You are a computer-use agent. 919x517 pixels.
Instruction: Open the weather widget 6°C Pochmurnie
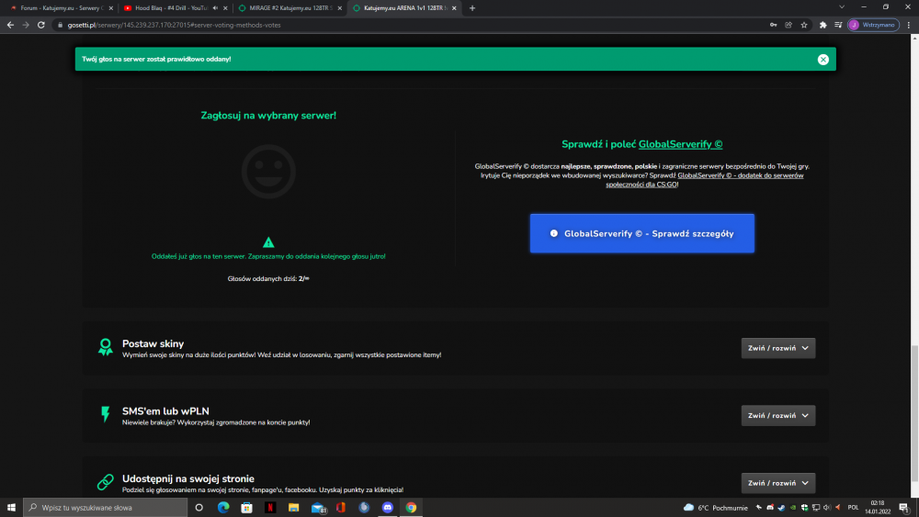tap(716, 508)
